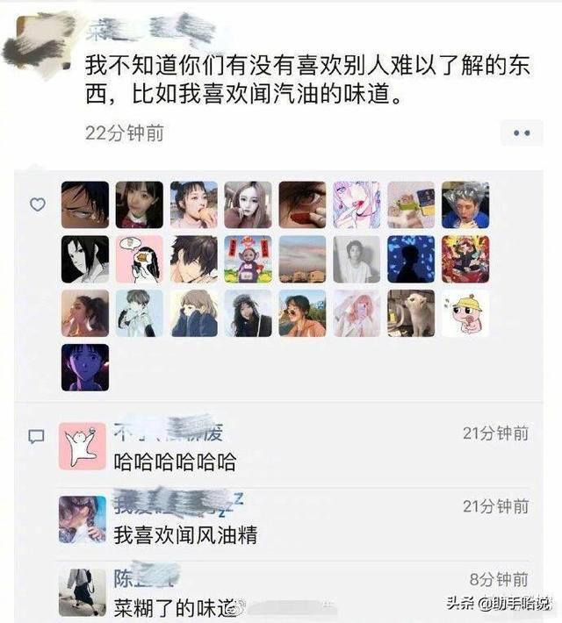
Task: Open the two-dot more options button
Action: pyautogui.click(x=522, y=132)
